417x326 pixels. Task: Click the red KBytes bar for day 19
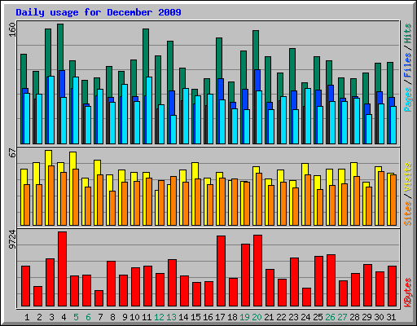tap(245, 275)
